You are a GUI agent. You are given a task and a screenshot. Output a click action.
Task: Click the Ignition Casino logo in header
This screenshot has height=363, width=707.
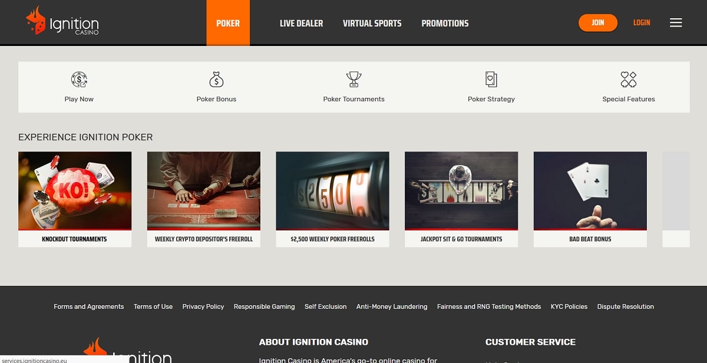point(62,21)
